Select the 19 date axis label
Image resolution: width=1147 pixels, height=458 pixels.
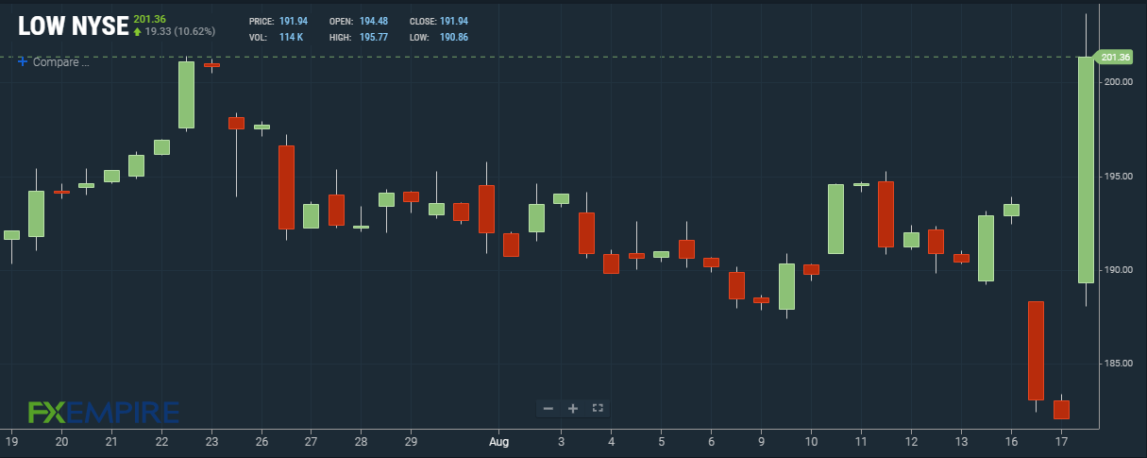tap(11, 441)
